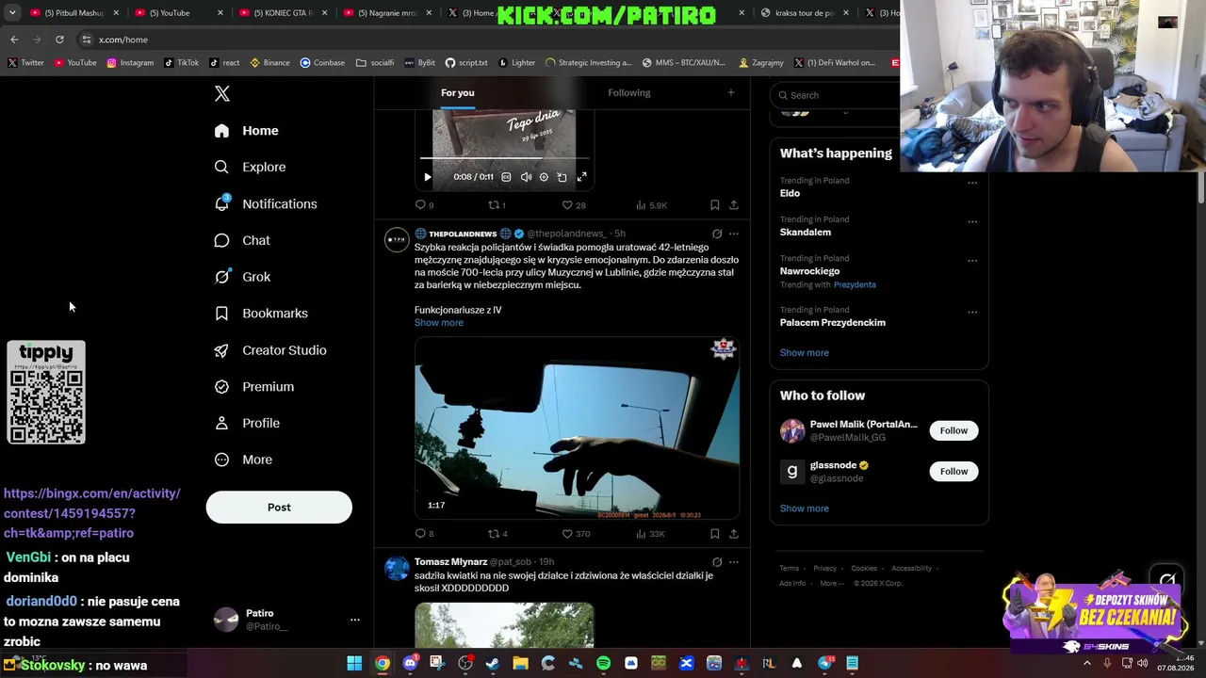1206x678 pixels.
Task: Open the Prezydenta trending link
Action: point(855,284)
